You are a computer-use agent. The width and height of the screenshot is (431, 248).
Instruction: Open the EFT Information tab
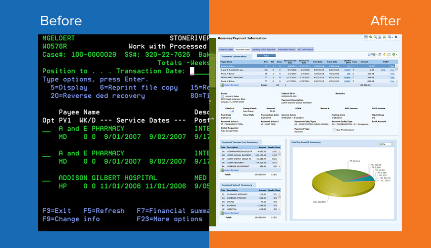click(306, 50)
